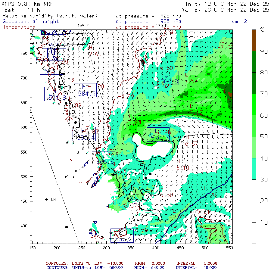Pick the dark green 70–80 colorbar segment
Viewport: 271px width, 271px height.
click(x=254, y=83)
